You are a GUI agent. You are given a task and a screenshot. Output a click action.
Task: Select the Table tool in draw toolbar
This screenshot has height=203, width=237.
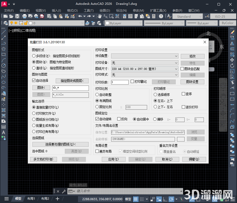pos(4,127)
